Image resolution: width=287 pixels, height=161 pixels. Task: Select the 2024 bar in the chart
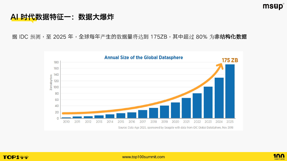pyautogui.click(x=219, y=98)
